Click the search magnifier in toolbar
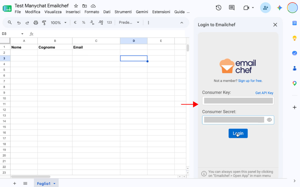Viewport: 300px width, 187px height. 10,23
